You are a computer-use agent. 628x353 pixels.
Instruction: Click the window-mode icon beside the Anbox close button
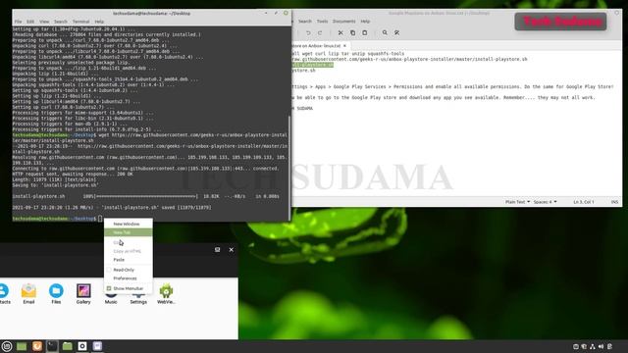[217, 250]
